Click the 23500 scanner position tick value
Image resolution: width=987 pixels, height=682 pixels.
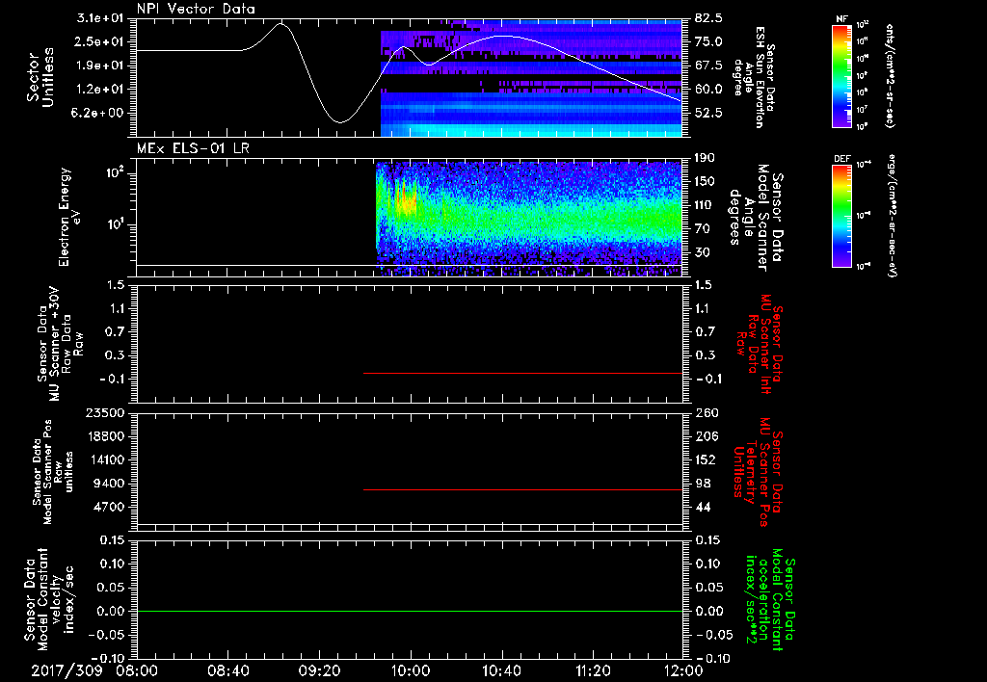[104, 412]
